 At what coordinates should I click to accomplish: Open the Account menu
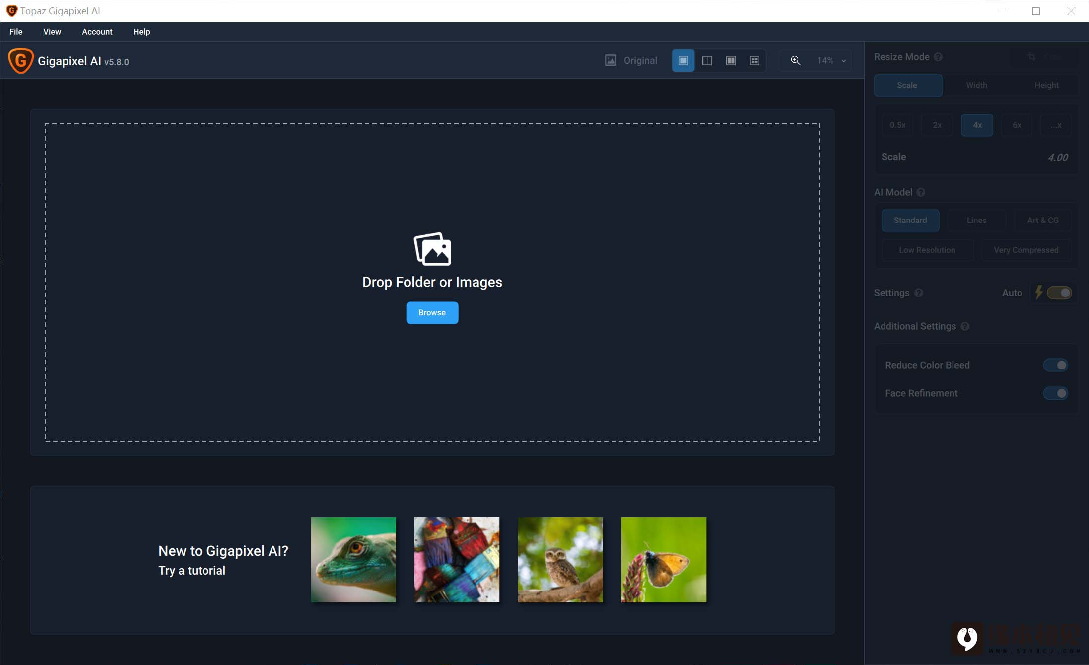click(x=97, y=32)
